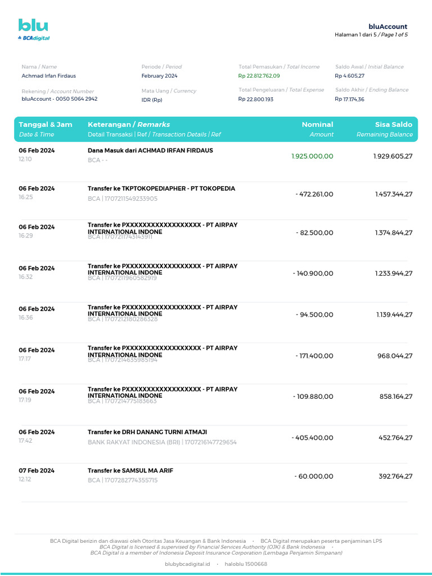Select remaining balance 1.139.444,27
Screen dimensions: 432x576
pos(394,315)
